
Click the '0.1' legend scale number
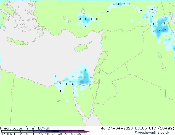(3, 134)
